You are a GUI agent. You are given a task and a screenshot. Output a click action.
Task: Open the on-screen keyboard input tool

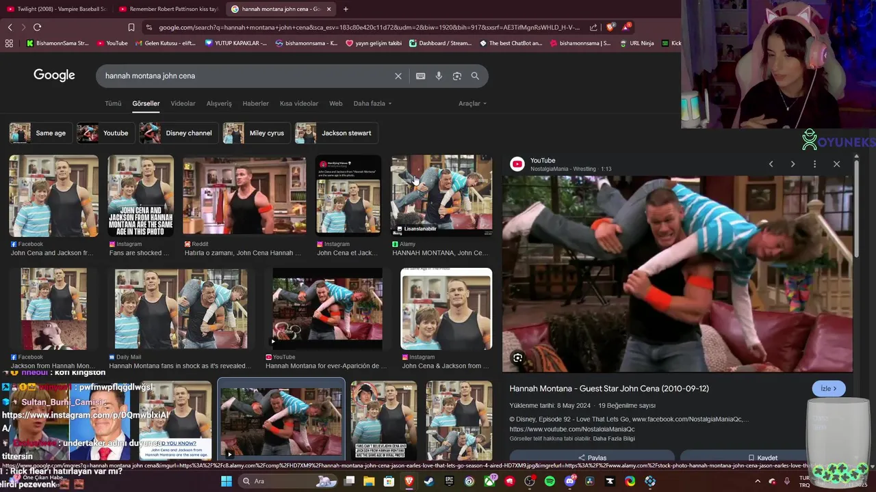coord(420,76)
